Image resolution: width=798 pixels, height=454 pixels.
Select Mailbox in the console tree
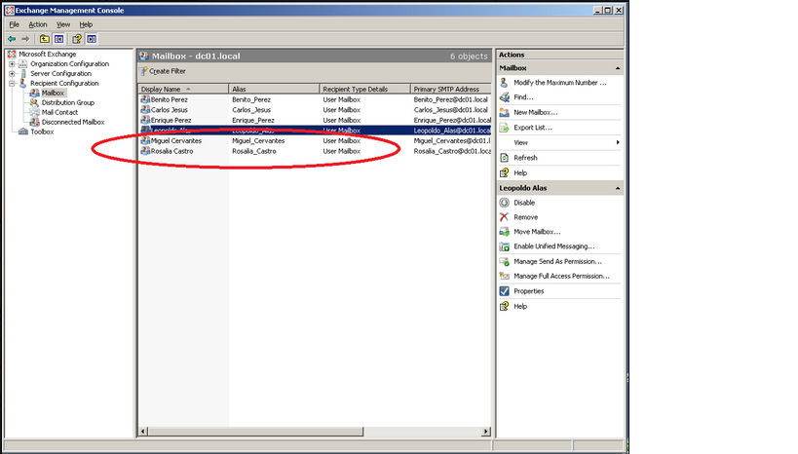coord(53,94)
